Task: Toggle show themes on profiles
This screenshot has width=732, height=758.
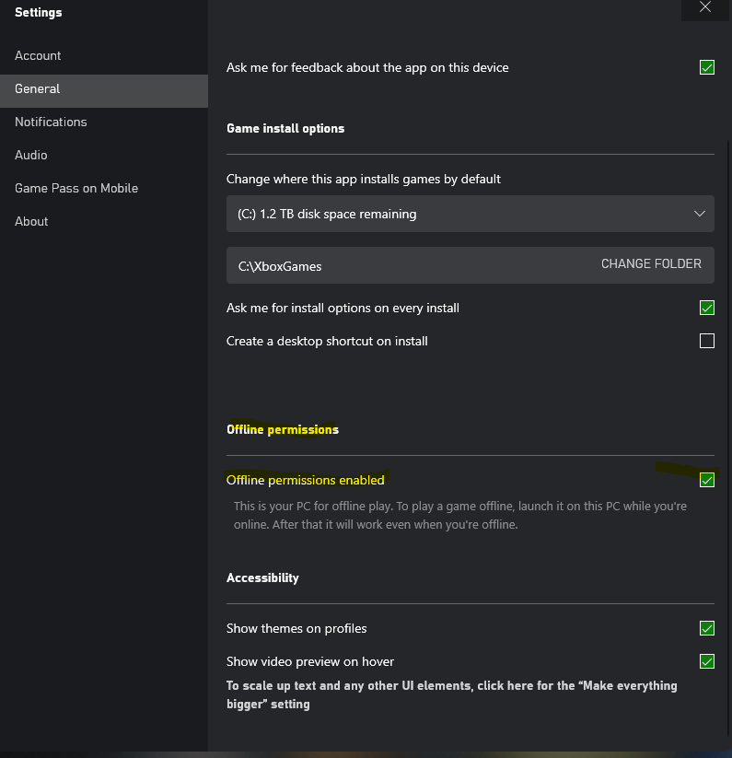Action: (x=707, y=628)
